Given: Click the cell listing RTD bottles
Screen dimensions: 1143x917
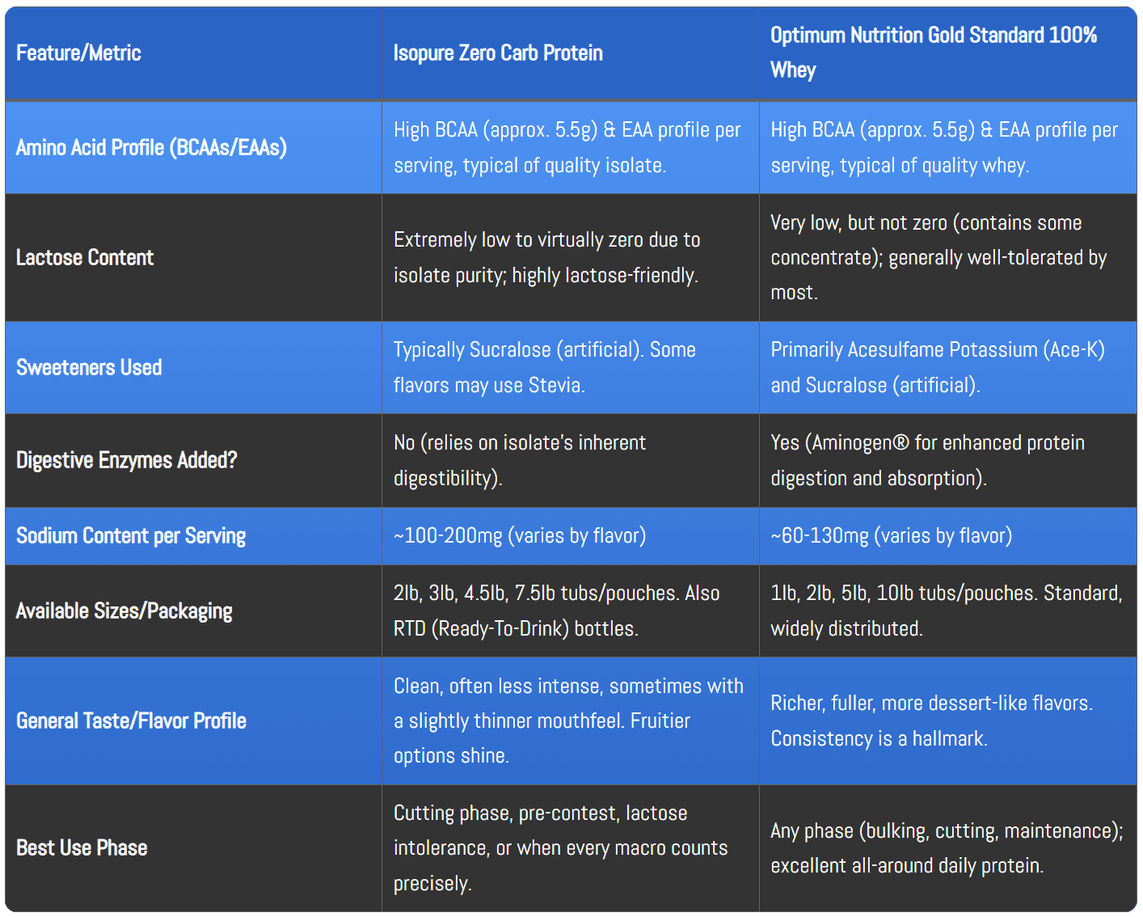Looking at the screenshot, I should point(556,611).
